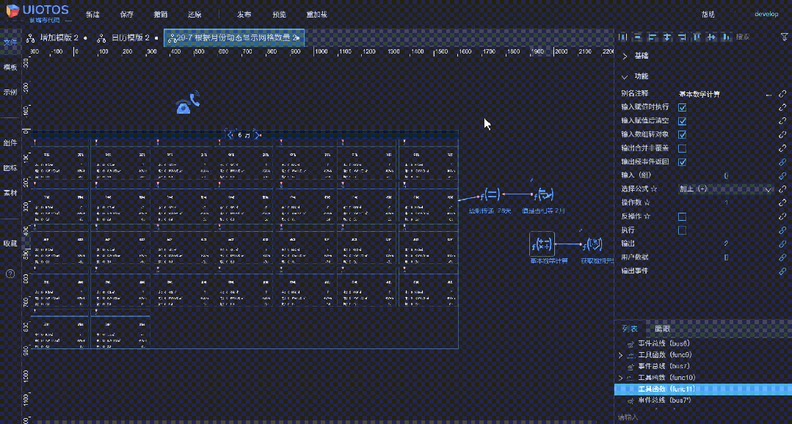Image resolution: width=792 pixels, height=424 pixels.
Task: Expand 工具函数 (func9) tree node arrow
Action: (x=620, y=355)
